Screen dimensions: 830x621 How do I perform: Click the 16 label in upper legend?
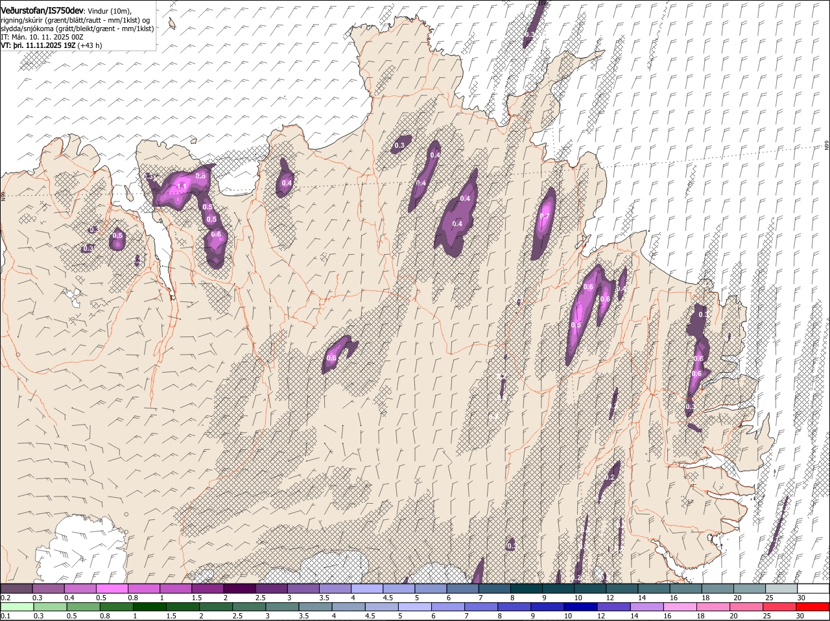(674, 598)
